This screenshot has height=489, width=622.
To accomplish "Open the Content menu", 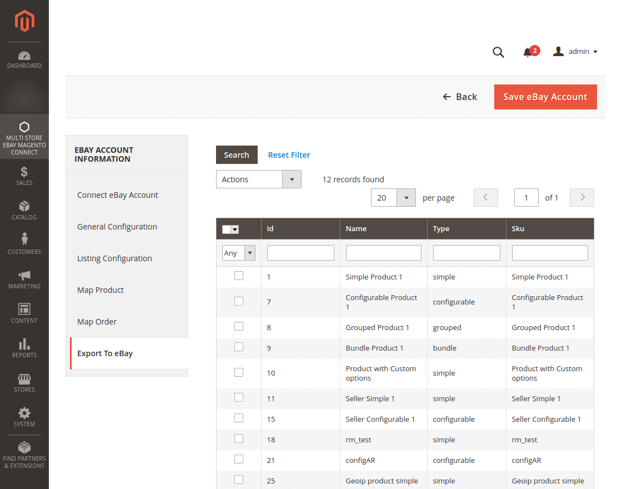I will coord(24,314).
